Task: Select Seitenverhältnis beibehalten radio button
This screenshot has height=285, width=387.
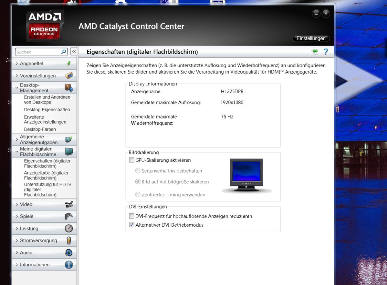Action: pos(138,171)
